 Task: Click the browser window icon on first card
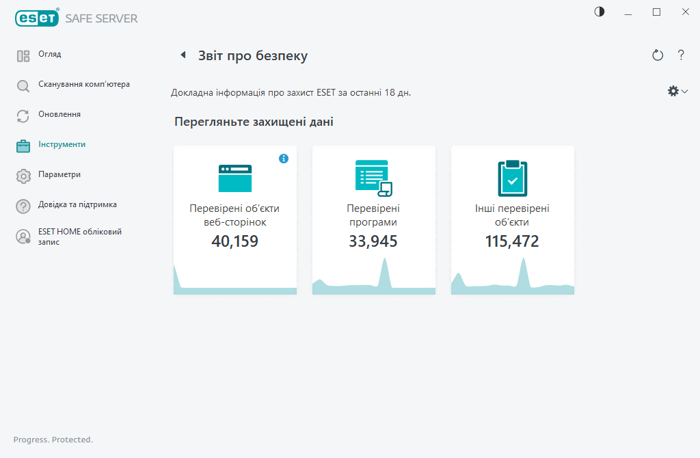click(x=234, y=178)
